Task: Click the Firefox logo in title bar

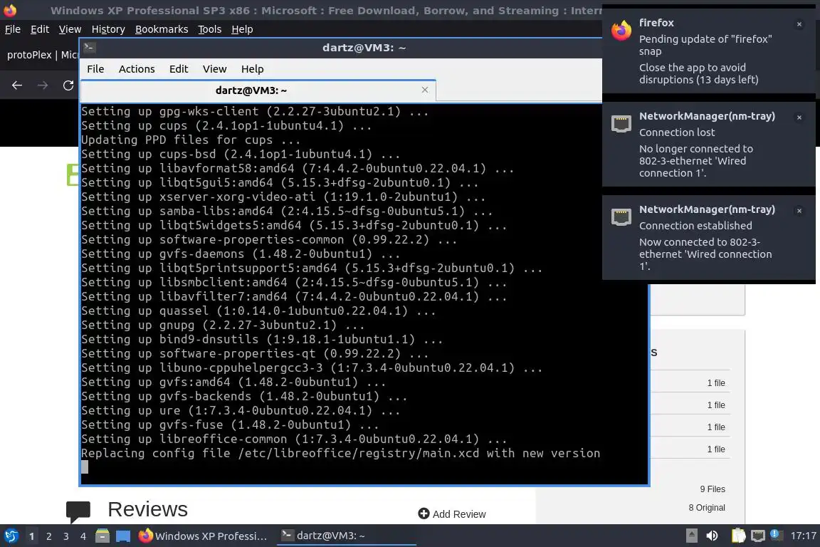Action: (10, 10)
